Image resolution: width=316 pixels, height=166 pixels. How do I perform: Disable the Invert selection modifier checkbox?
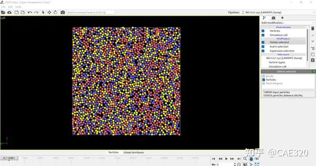[x=263, y=46]
